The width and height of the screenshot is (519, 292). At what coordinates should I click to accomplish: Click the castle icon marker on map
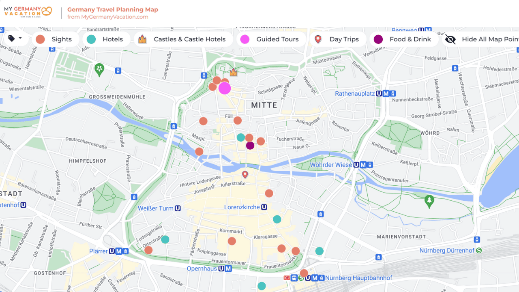233,73
